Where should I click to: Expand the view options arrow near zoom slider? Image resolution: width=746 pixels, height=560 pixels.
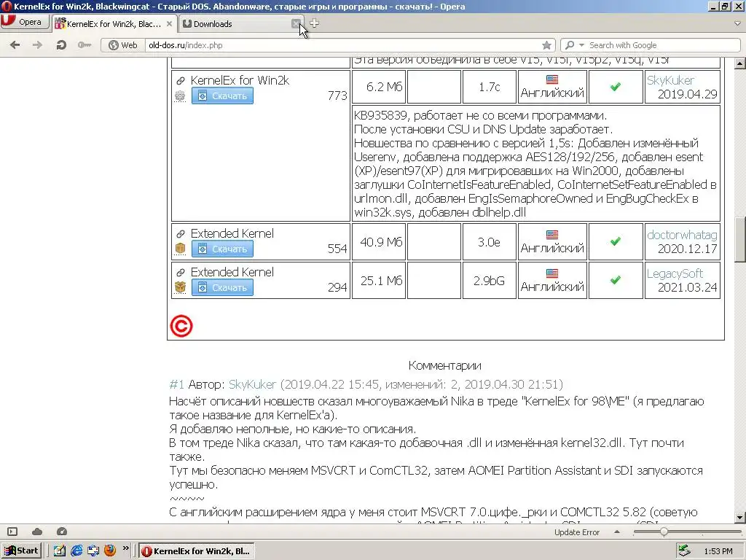click(x=617, y=532)
